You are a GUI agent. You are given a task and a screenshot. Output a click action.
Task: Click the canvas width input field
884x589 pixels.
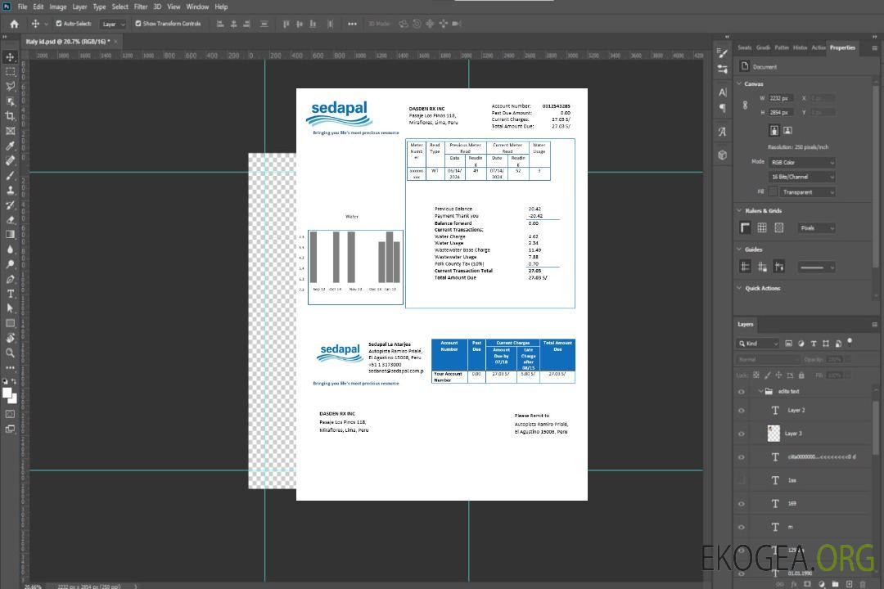(x=781, y=98)
